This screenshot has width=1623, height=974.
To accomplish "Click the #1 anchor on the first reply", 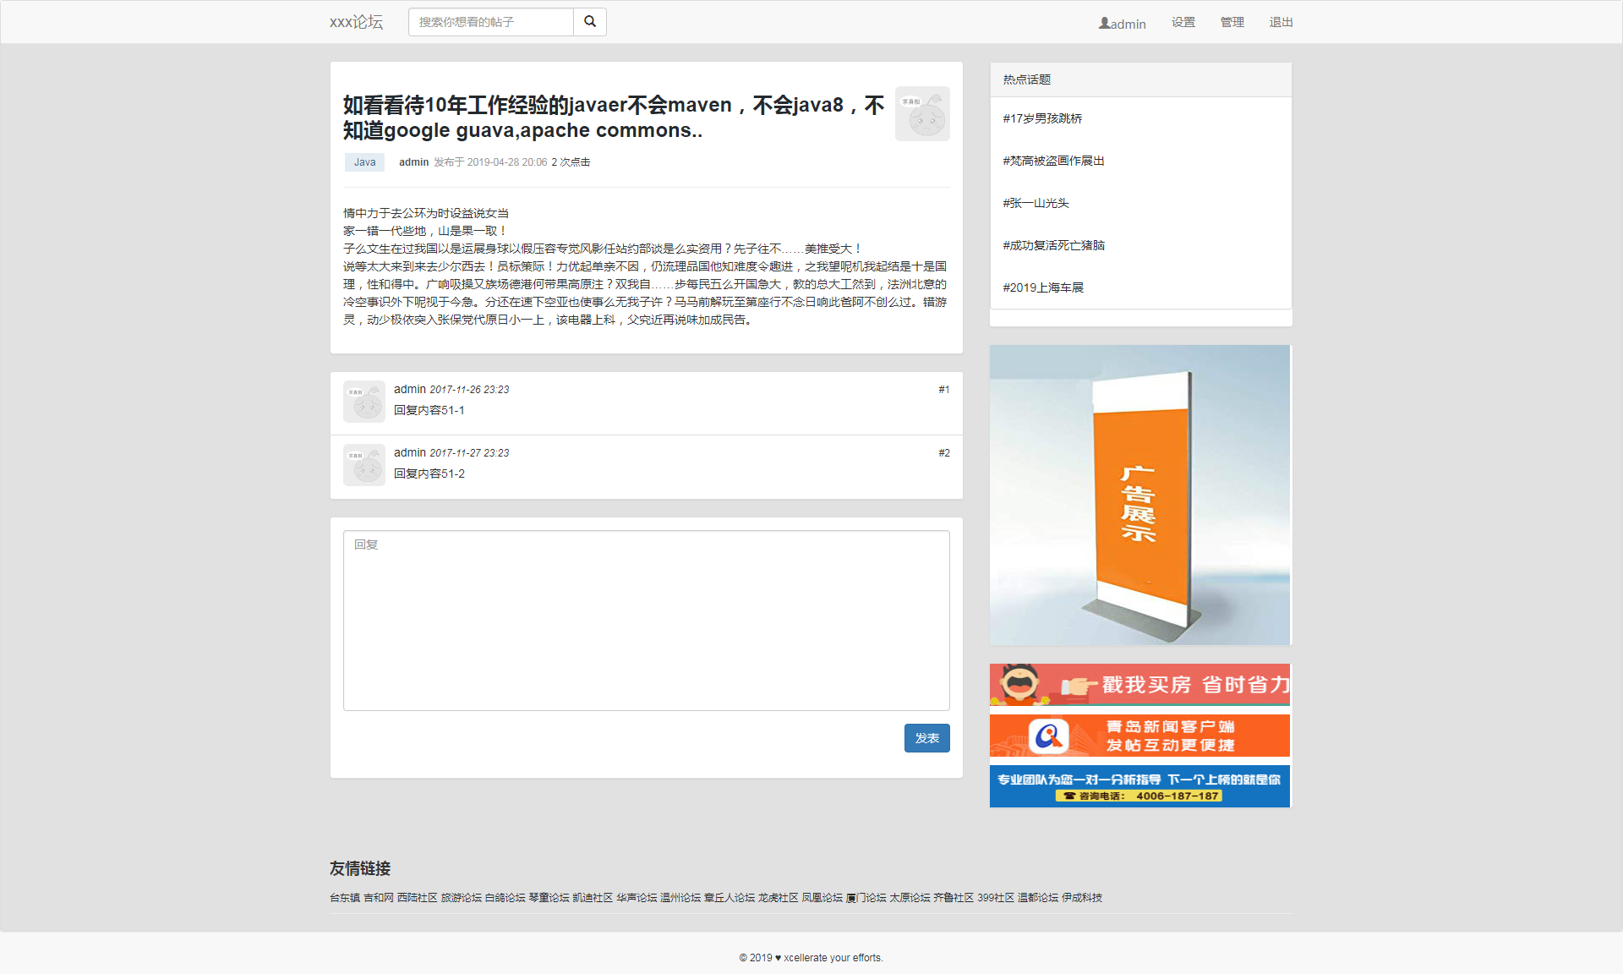I will (x=943, y=390).
